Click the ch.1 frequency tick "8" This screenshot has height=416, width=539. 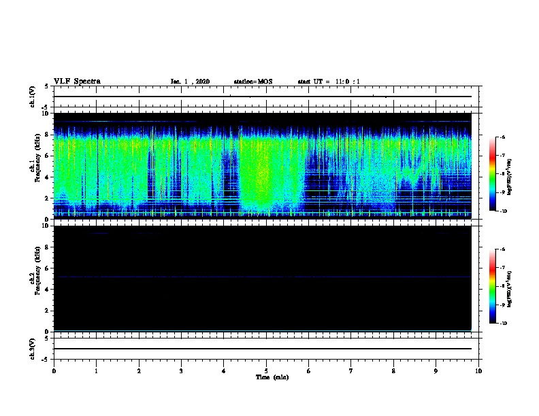click(x=47, y=135)
